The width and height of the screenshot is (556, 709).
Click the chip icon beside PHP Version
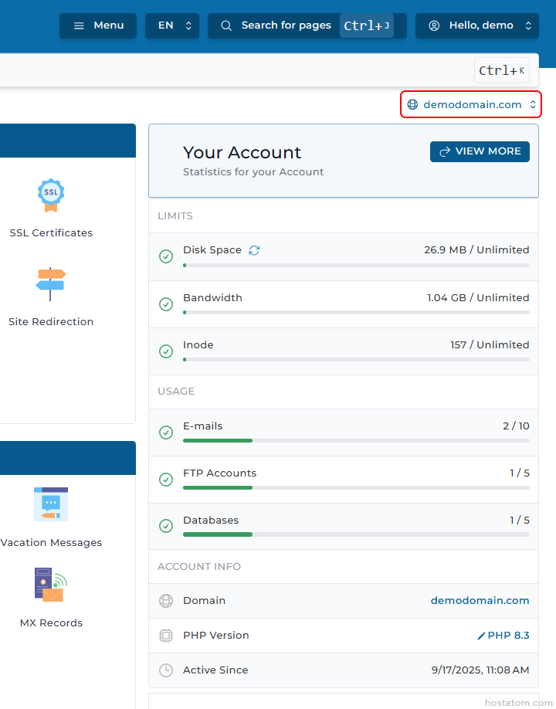tap(166, 636)
